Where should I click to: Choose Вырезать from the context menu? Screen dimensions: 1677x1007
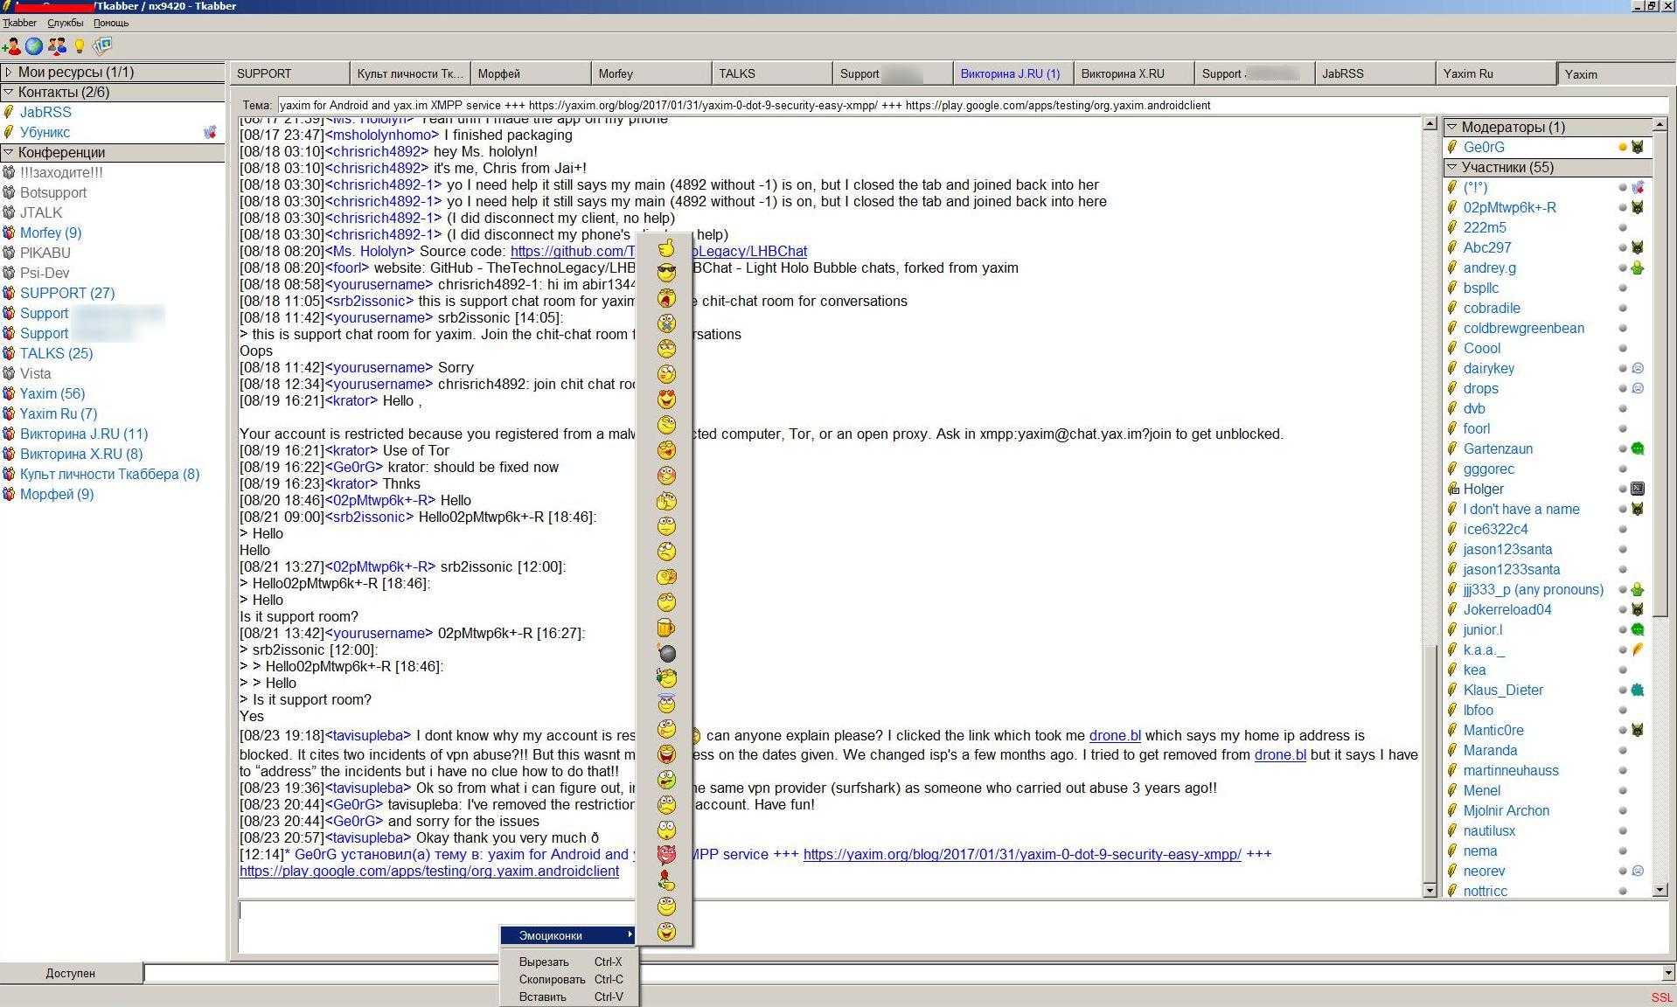pos(570,962)
